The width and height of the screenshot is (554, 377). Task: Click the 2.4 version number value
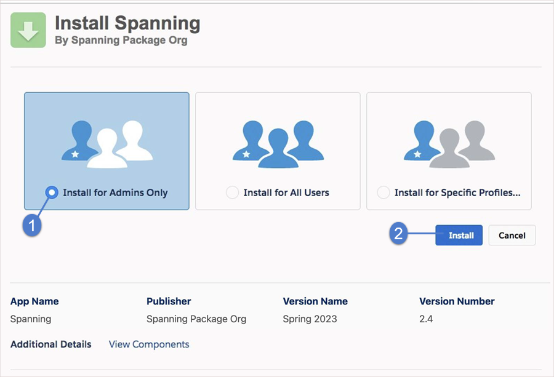tap(426, 319)
